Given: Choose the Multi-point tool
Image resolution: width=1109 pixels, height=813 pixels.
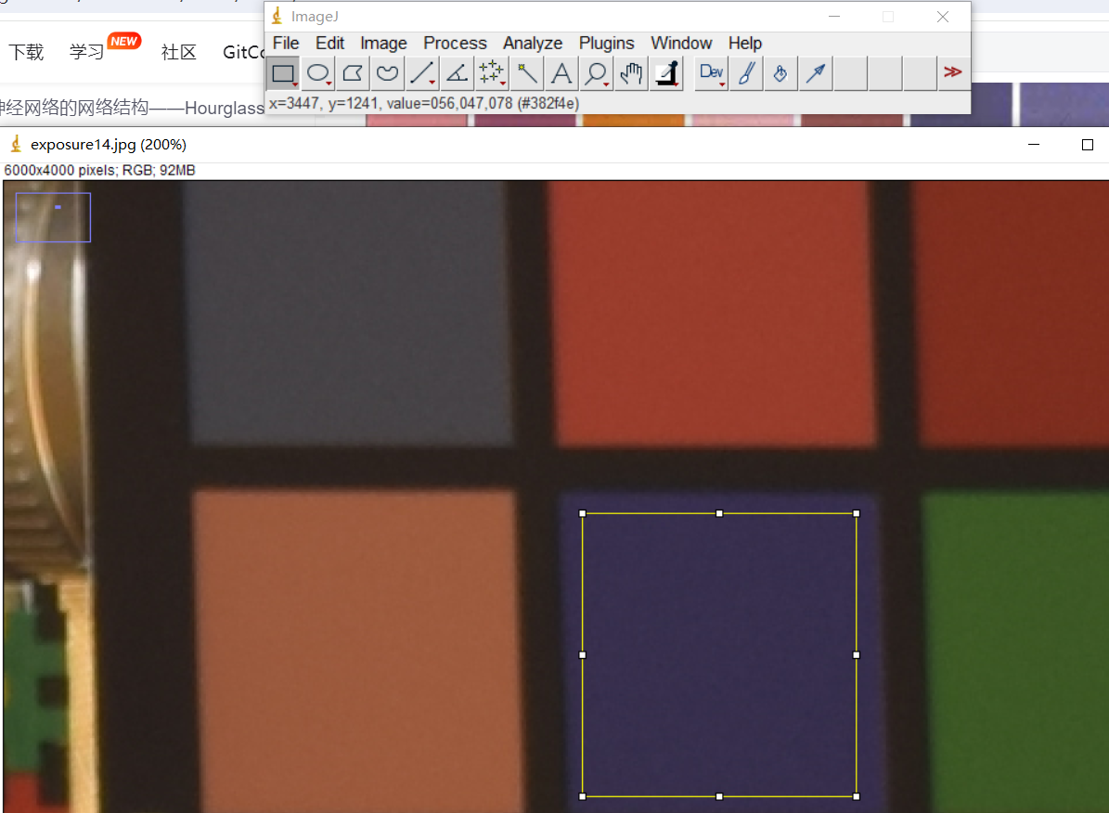Looking at the screenshot, I should pos(491,73).
